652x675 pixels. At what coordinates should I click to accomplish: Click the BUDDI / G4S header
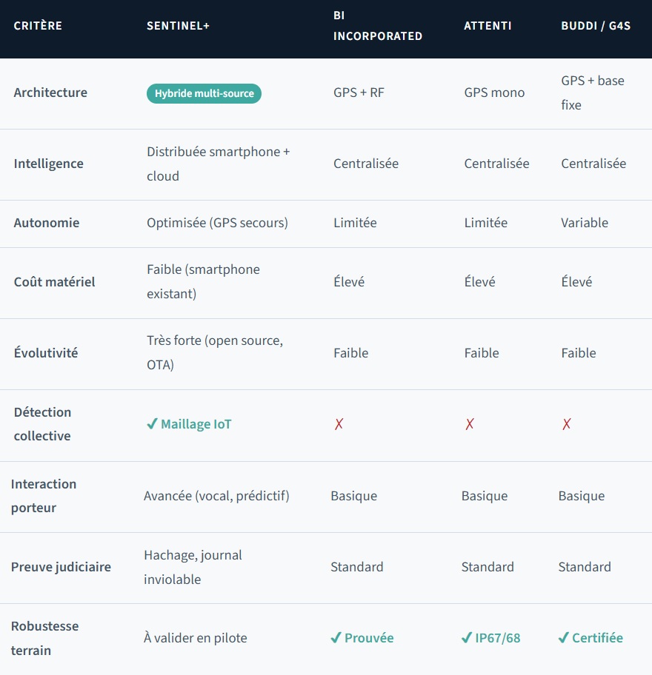(593, 26)
